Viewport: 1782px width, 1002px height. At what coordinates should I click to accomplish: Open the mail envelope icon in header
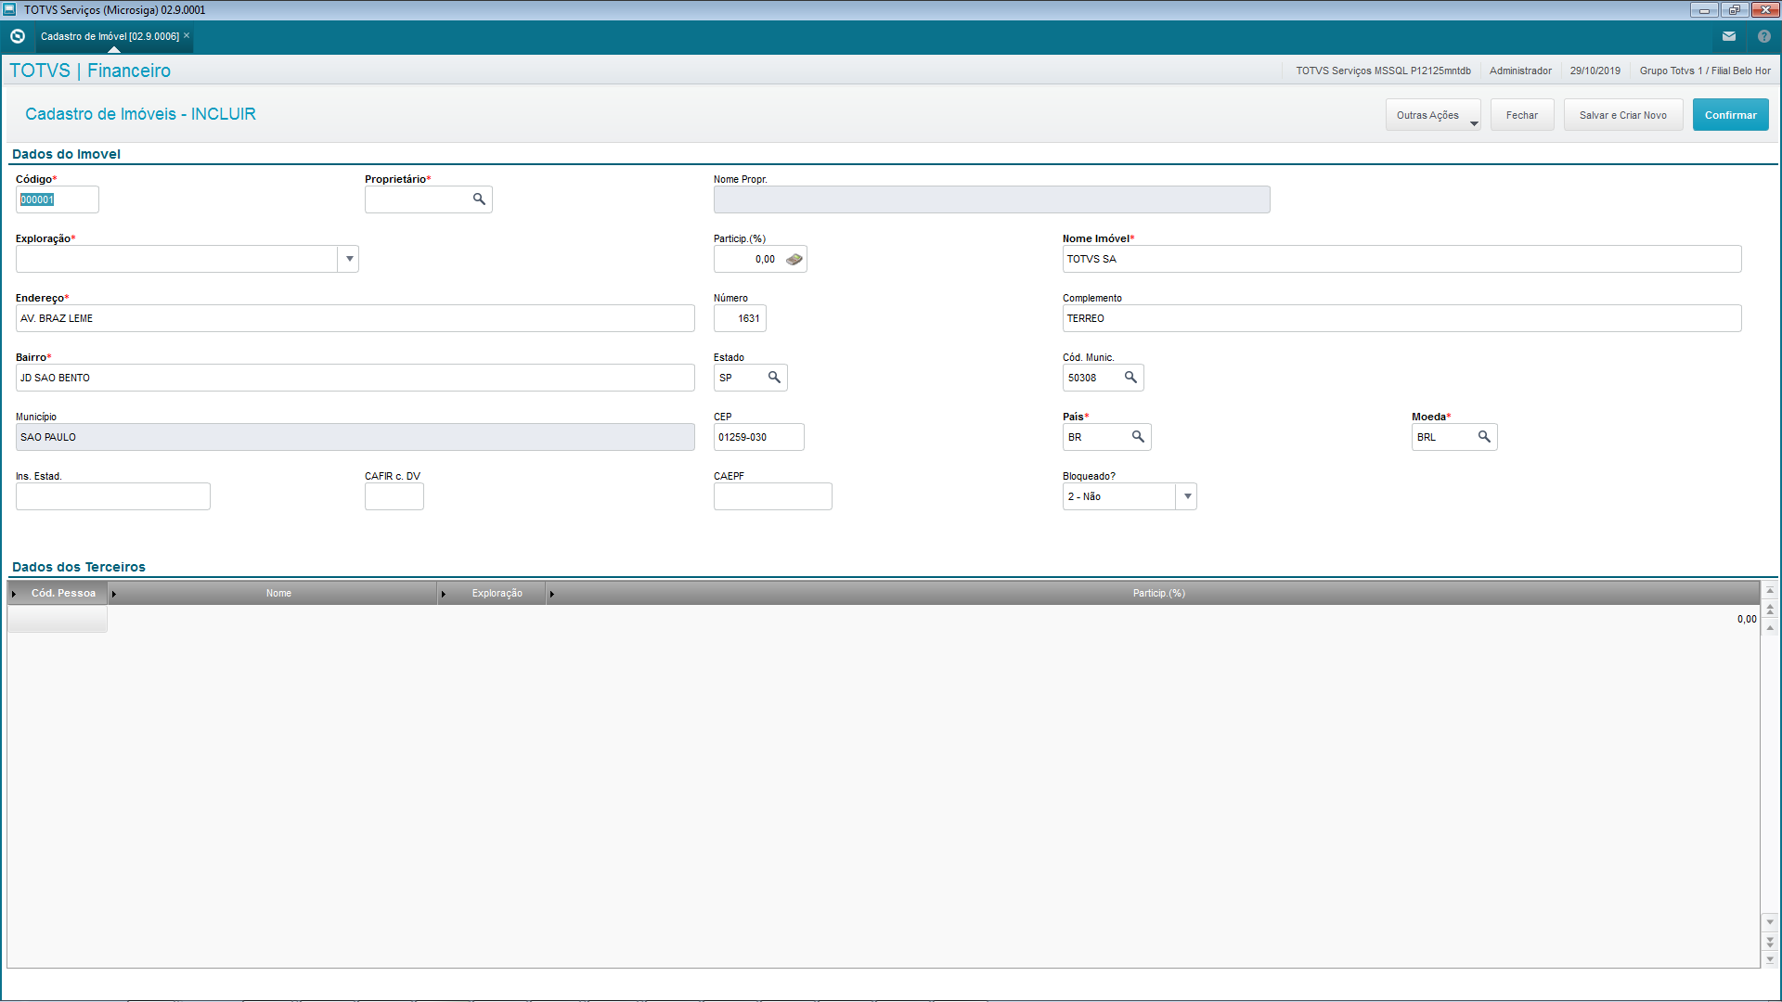pyautogui.click(x=1729, y=36)
